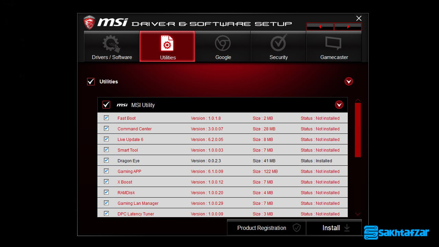Click the MSI dragon shield logo
This screenshot has width=439, height=247.
click(90, 22)
